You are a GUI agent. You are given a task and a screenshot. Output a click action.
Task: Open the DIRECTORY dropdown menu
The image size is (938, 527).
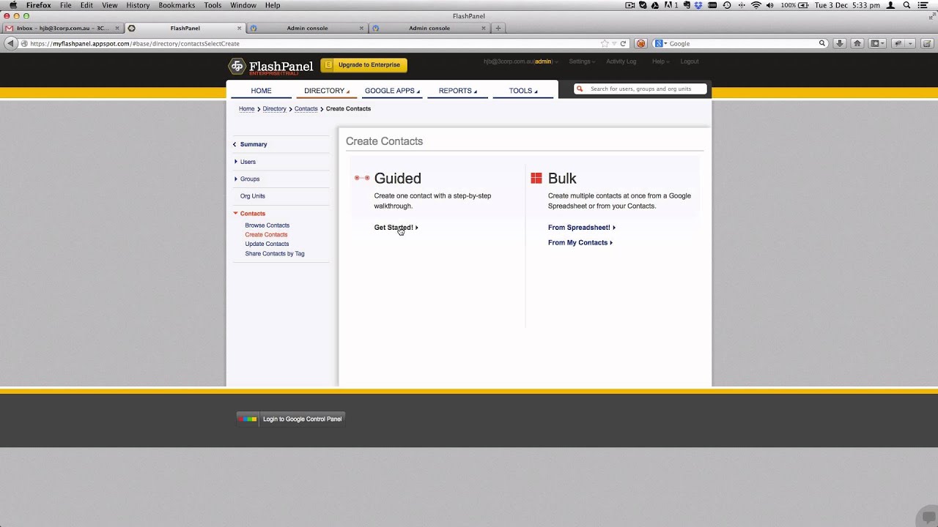coord(326,91)
